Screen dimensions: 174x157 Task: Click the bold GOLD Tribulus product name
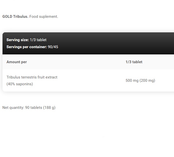(15, 17)
